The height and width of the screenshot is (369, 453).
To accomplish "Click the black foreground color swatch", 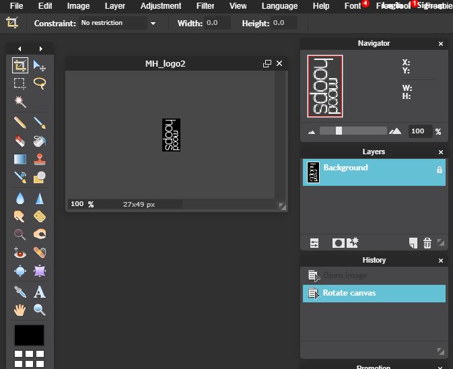I will tap(30, 335).
